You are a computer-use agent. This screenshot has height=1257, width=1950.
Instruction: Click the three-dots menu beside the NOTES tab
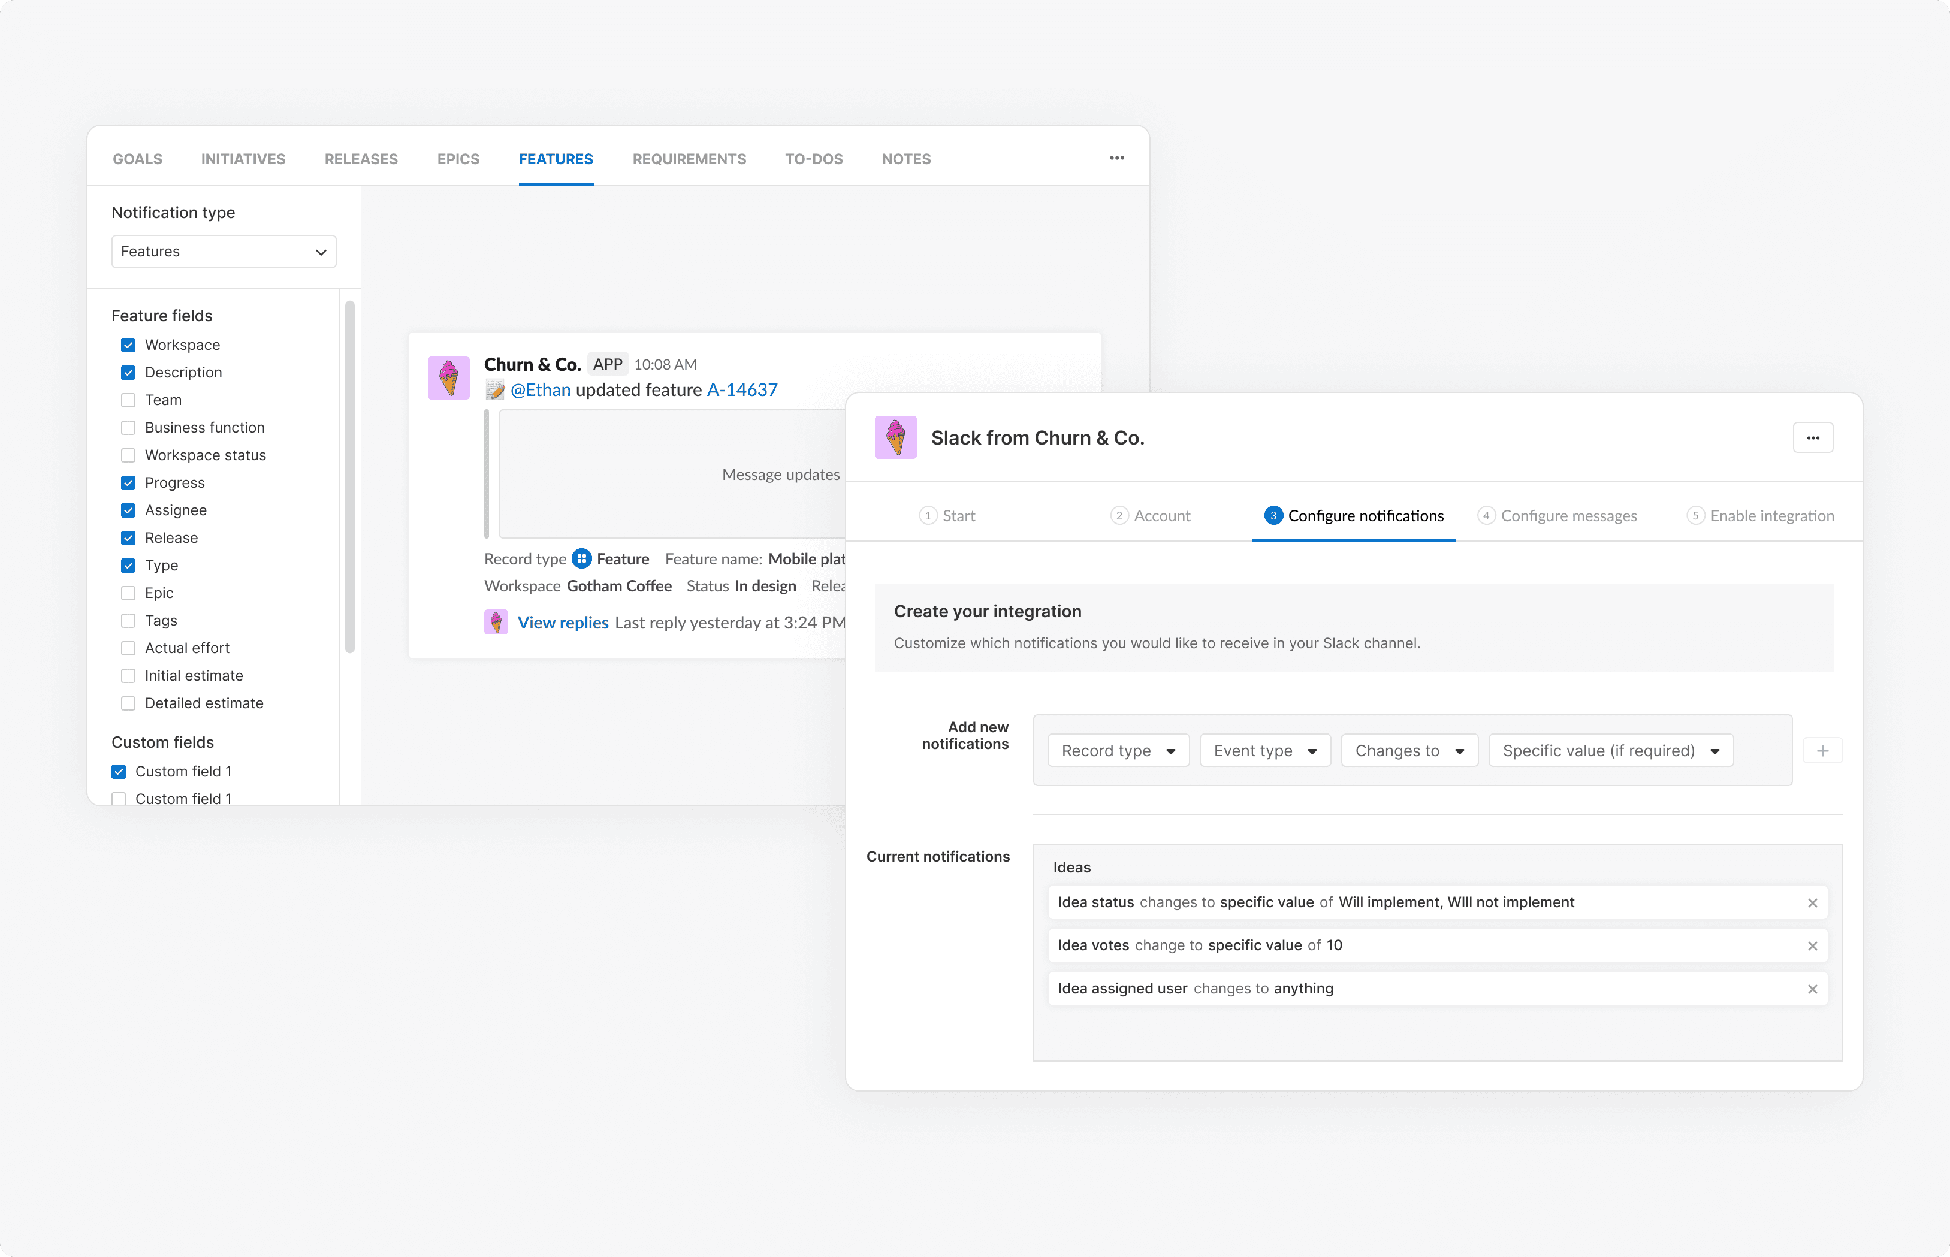pos(1116,158)
